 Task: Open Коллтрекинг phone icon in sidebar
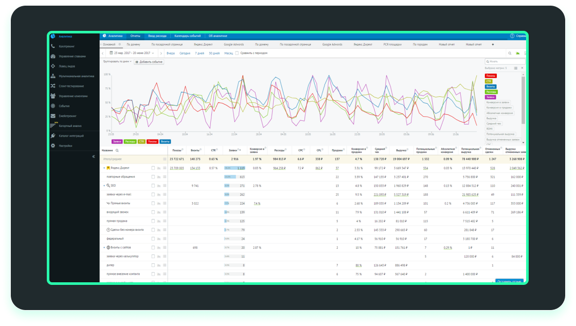pos(53,46)
